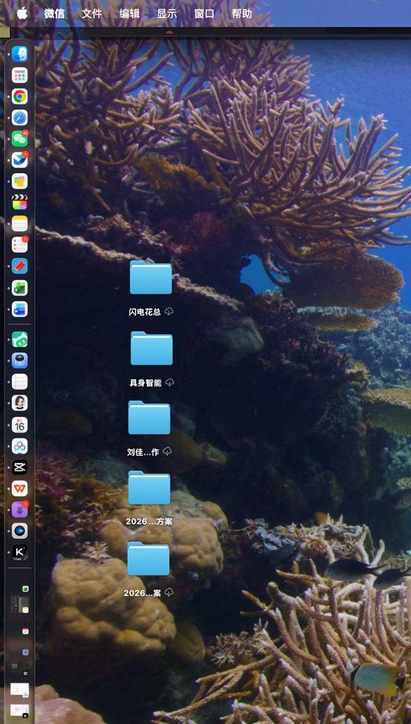Open Calendar icon showing 16
The image size is (411, 724).
click(x=20, y=425)
